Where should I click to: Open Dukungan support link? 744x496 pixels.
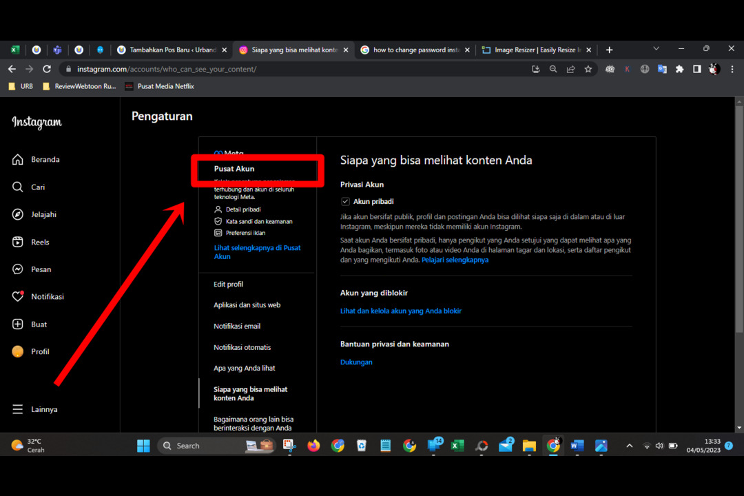coord(356,362)
